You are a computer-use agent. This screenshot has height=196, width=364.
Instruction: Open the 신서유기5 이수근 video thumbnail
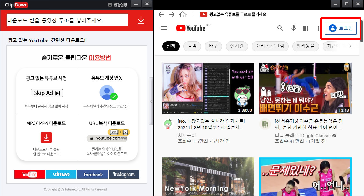[305, 89]
